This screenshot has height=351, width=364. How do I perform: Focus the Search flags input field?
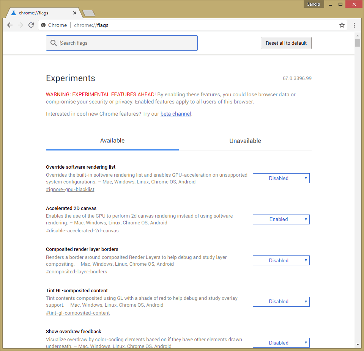(121, 43)
